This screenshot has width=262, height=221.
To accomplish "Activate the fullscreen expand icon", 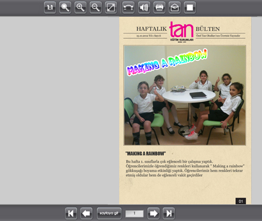I will pos(111,8).
